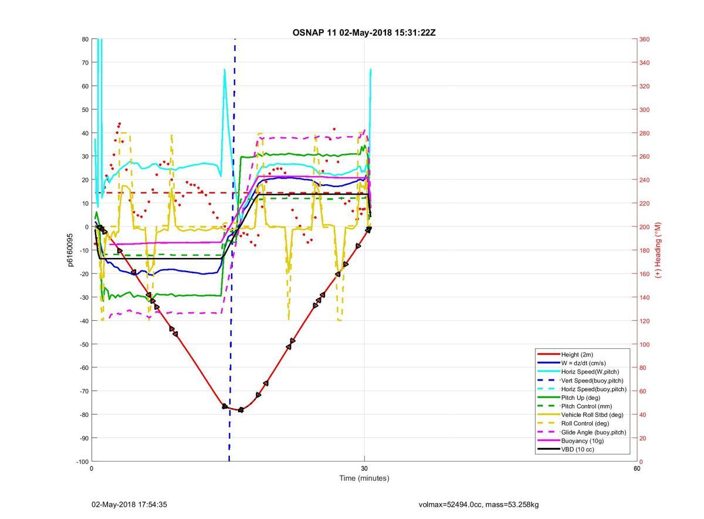This screenshot has height=519, width=704.
Task: Click the red 120 heading tick label
Action: 644,321
